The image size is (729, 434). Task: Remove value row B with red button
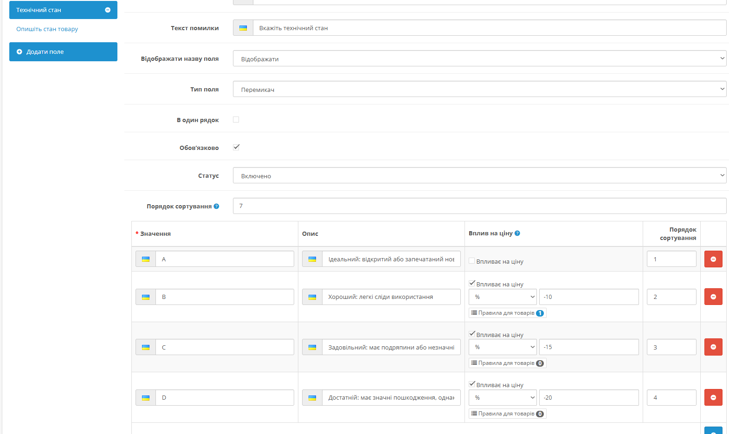[x=713, y=297]
